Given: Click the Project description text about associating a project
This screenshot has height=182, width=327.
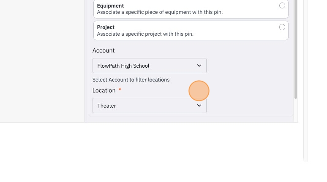Looking at the screenshot, I should click(x=145, y=34).
